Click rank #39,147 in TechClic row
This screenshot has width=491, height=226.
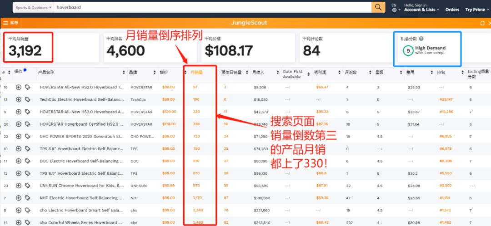[x=446, y=99]
